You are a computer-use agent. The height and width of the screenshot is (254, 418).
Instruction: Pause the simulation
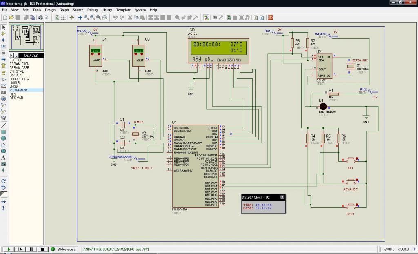point(31,249)
